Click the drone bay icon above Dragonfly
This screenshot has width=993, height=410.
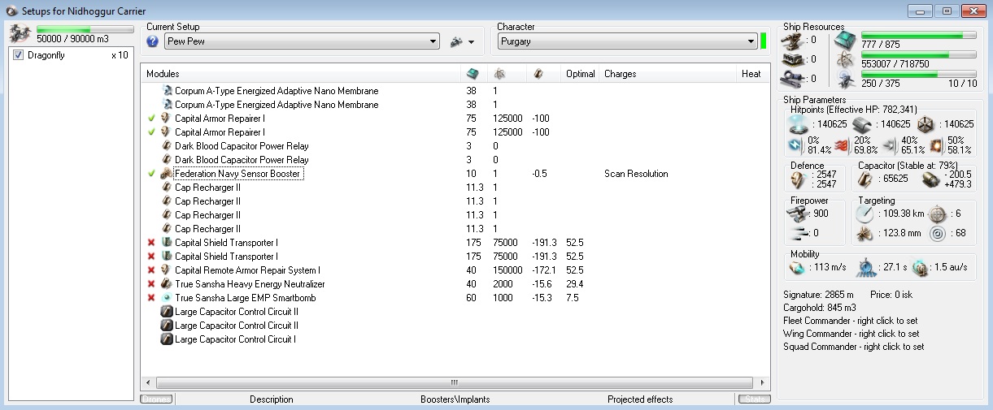(x=21, y=33)
